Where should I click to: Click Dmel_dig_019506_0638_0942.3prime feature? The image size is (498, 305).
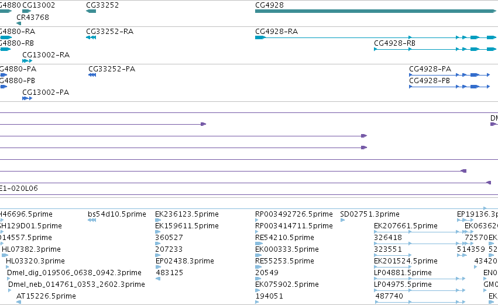(74, 273)
